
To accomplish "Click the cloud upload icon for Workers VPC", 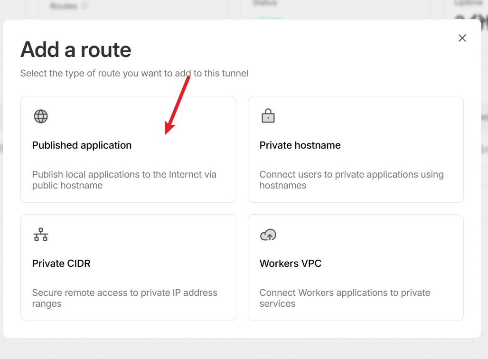I will coord(268,235).
